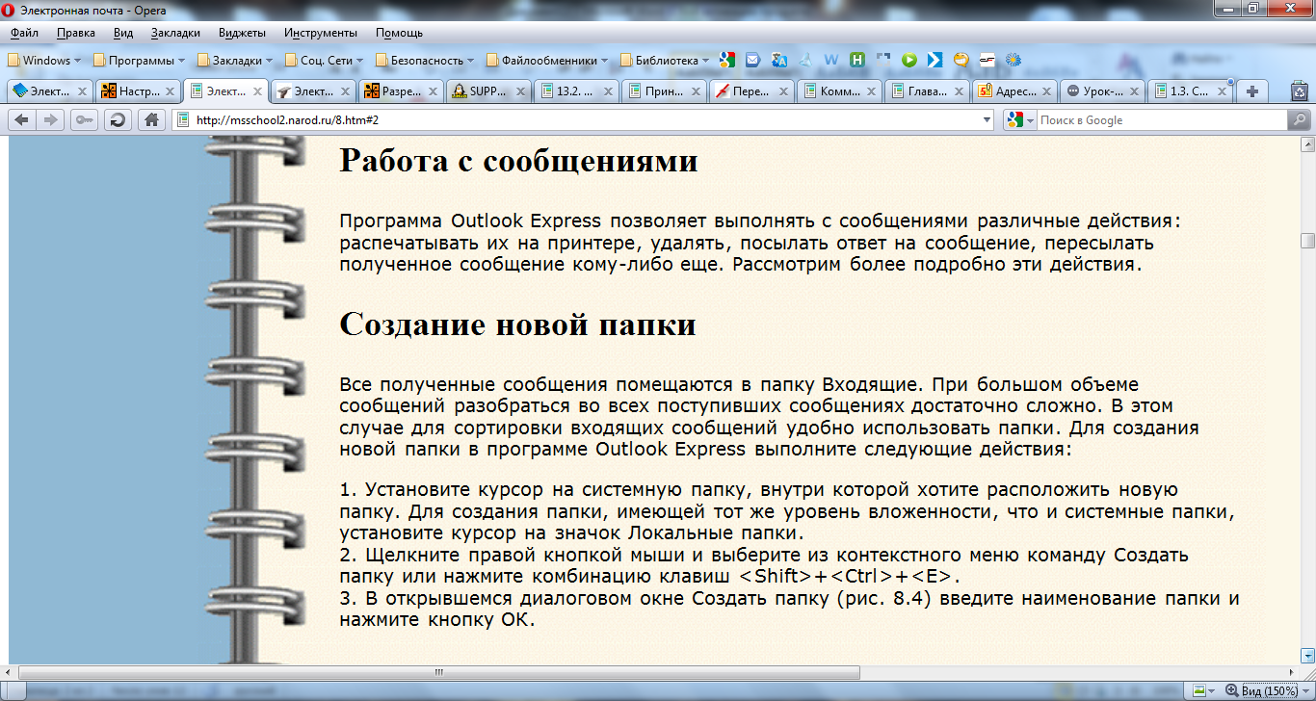Switch to the Настр... tab
This screenshot has height=701, width=1316.
[x=137, y=91]
